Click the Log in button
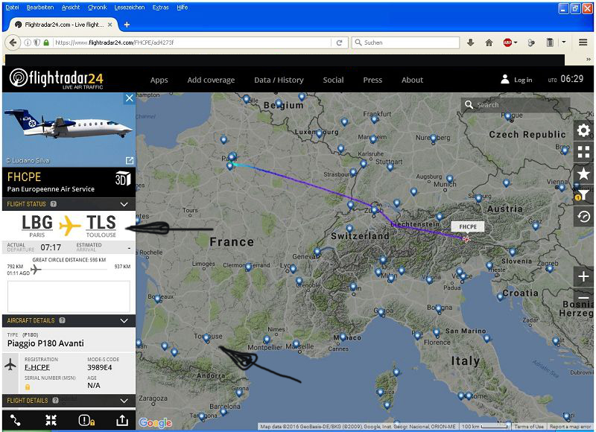 [516, 80]
